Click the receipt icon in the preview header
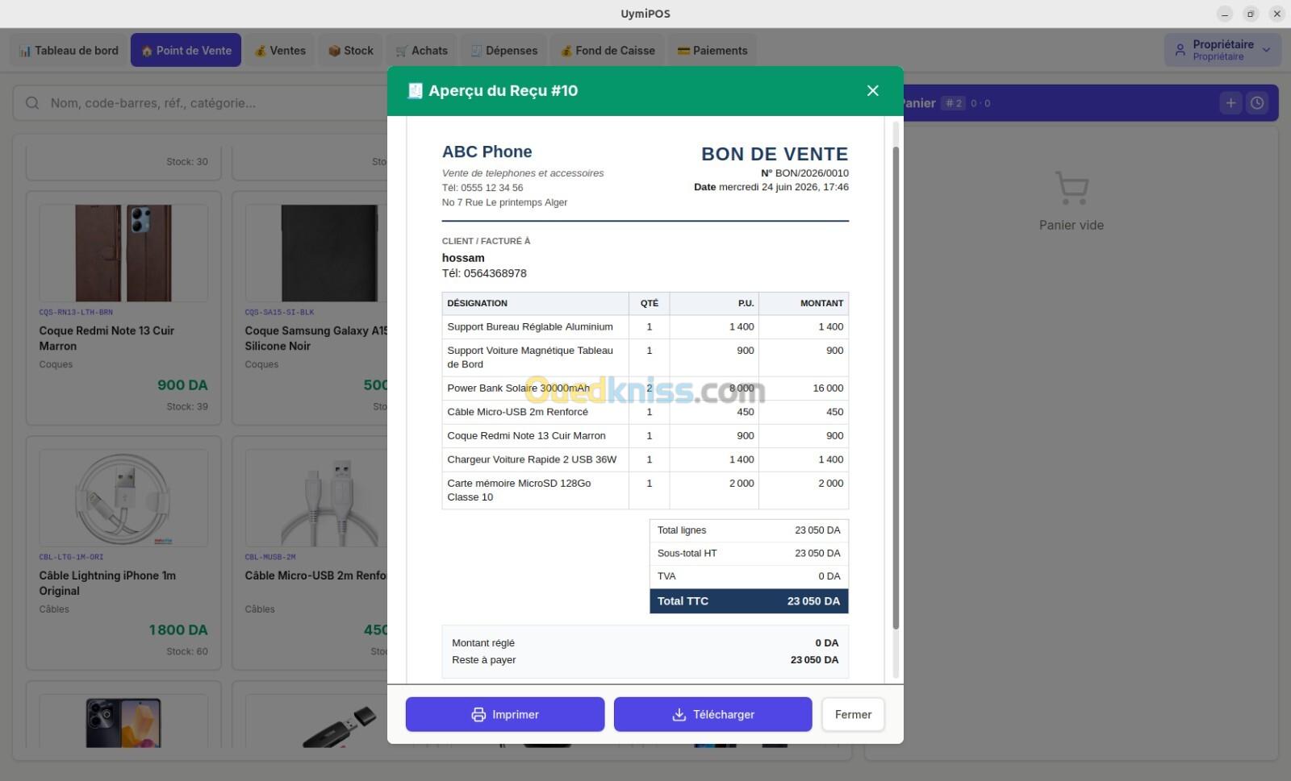 click(415, 90)
